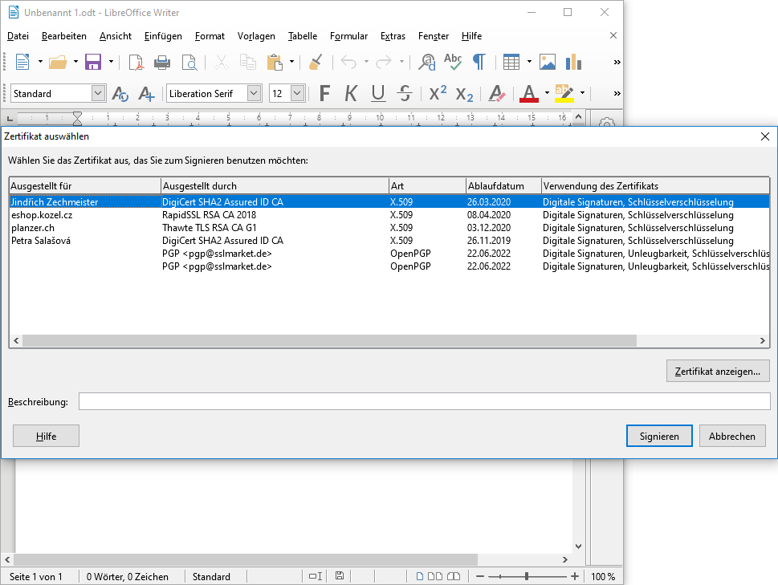Open the Extras menu
The height and width of the screenshot is (585, 778).
393,36
